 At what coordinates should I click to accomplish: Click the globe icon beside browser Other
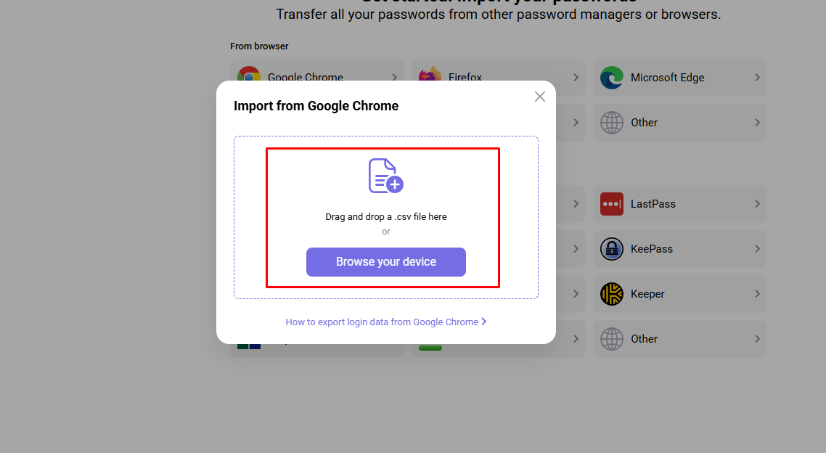(612, 123)
